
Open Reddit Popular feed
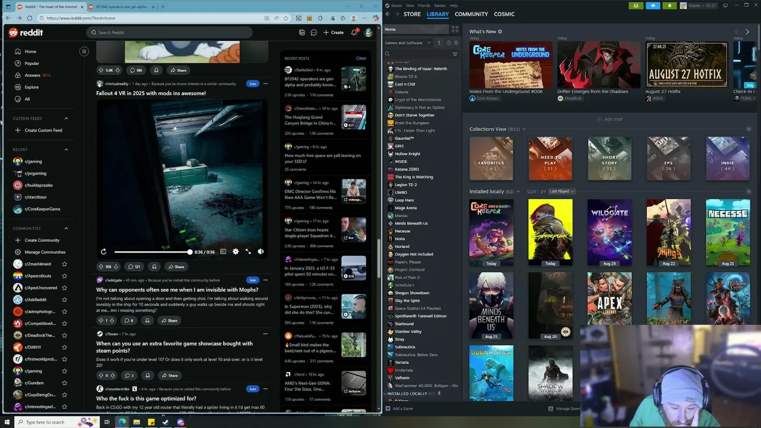tap(32, 64)
